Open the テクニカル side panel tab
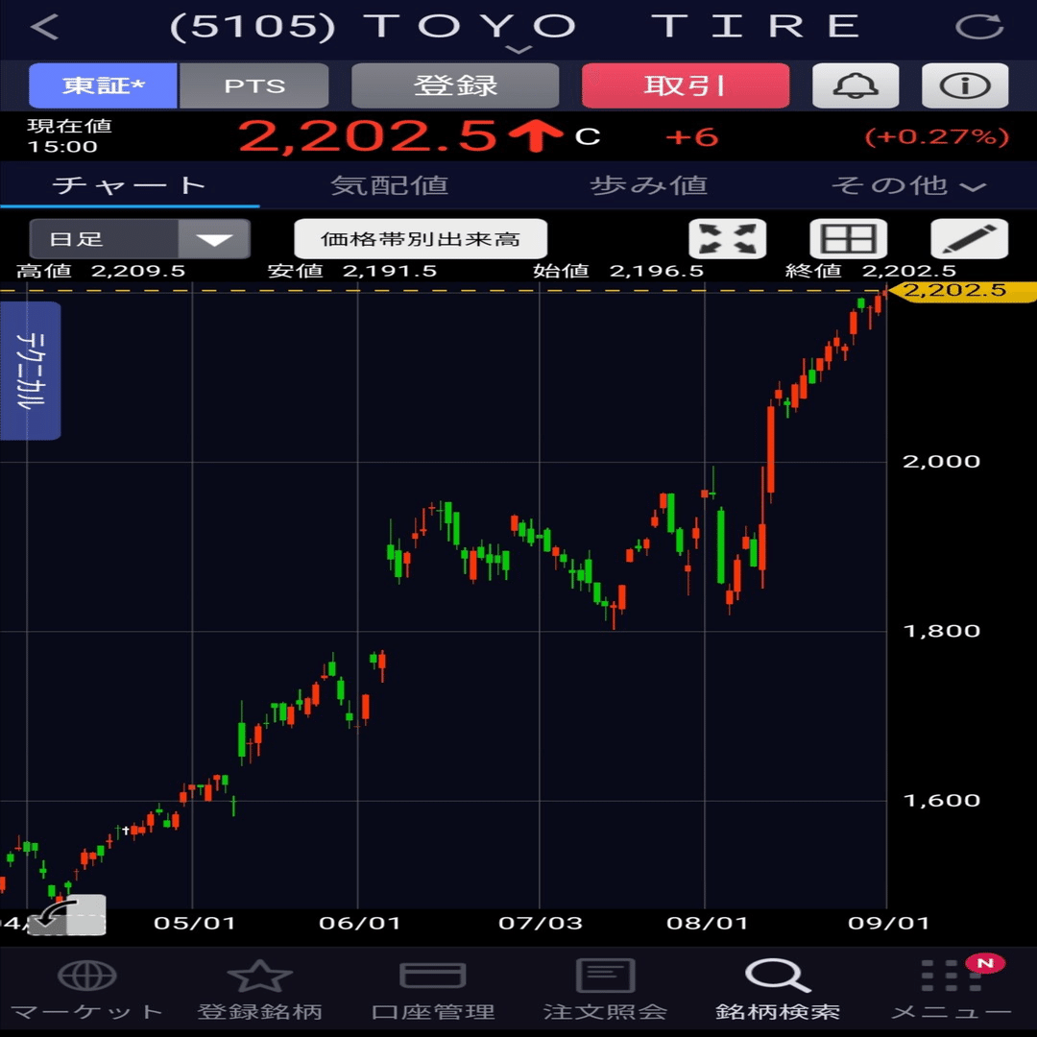This screenshot has width=1037, height=1037. [x=31, y=371]
